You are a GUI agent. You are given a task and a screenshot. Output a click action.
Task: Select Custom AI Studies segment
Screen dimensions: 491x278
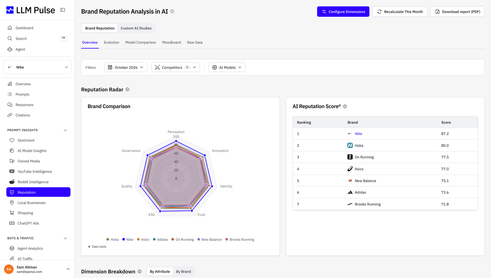[x=136, y=28]
